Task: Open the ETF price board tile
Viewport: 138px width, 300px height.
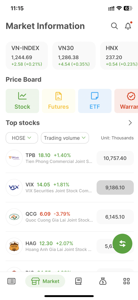Action: tap(95, 101)
